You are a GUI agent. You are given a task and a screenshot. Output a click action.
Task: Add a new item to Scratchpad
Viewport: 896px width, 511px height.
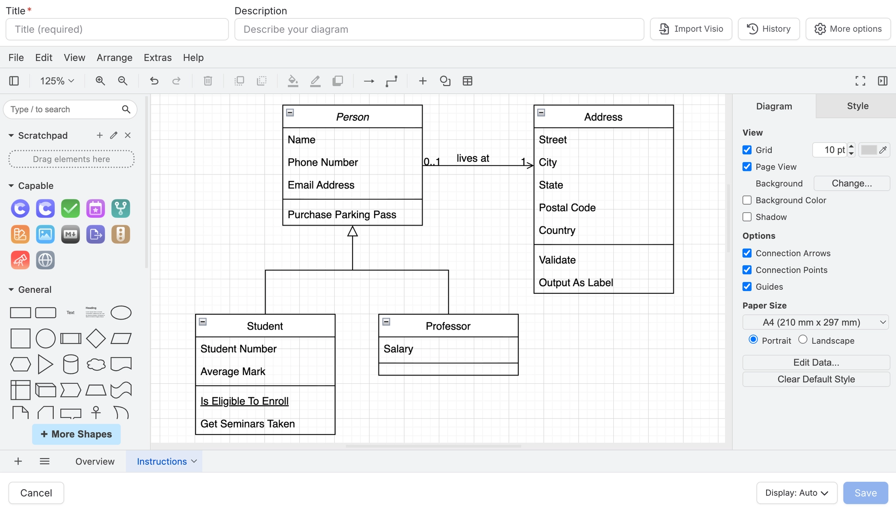(x=100, y=136)
